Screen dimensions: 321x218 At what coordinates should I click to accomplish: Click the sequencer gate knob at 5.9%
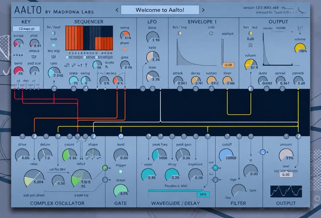pos(125,65)
